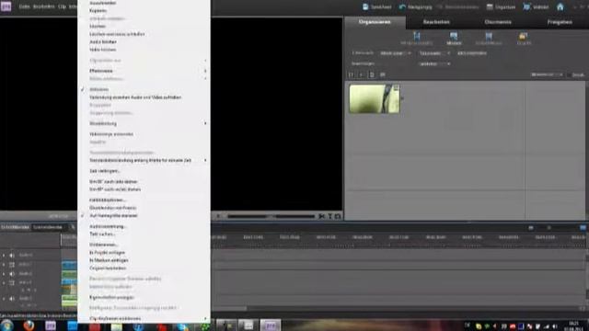Open second filter dropdown in Organisieren panel
Screen dimensions: 589x331
434,53
